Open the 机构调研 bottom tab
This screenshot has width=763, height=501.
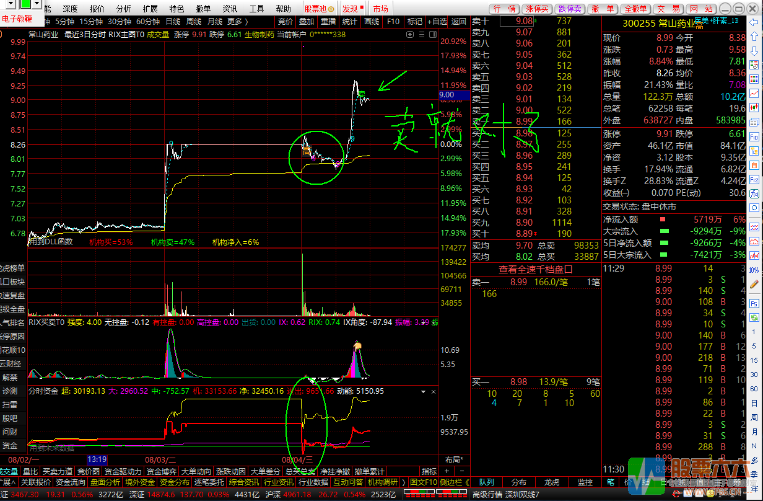383,482
